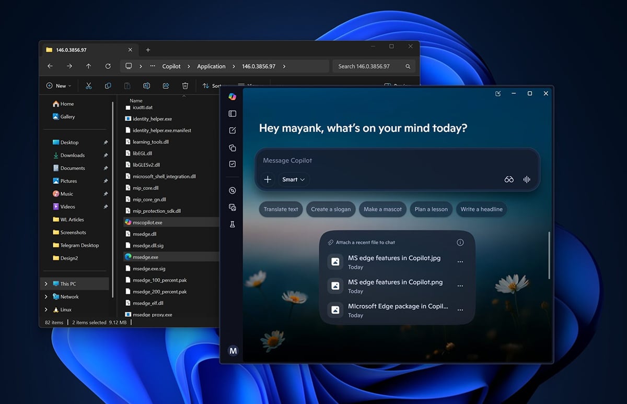Image resolution: width=627 pixels, height=404 pixels.
Task: Click the Cut scissors icon in File Explorer
Action: (x=88, y=86)
